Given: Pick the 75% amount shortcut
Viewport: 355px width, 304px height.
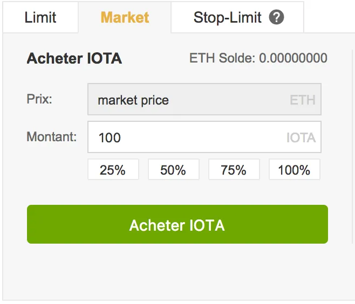Looking at the screenshot, I should pyautogui.click(x=234, y=169).
